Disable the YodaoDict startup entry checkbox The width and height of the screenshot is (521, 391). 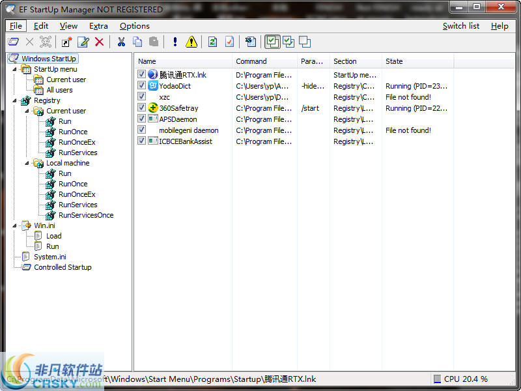[x=141, y=86]
